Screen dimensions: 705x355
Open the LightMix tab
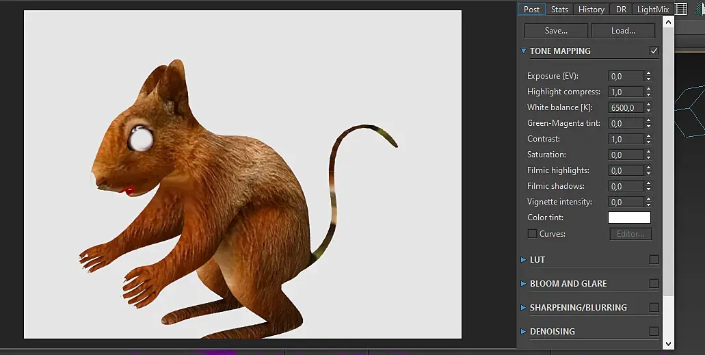[652, 10]
